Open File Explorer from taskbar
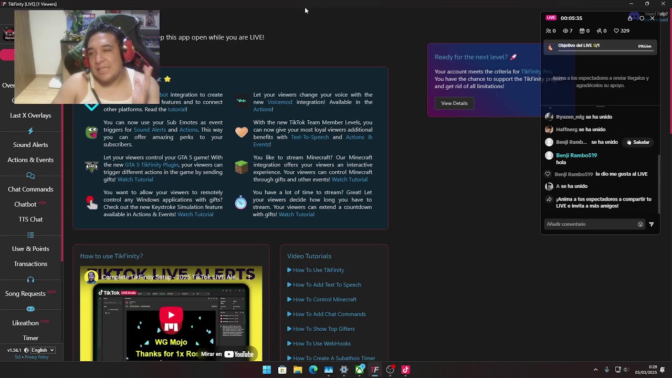The width and height of the screenshot is (672, 378). [298, 370]
